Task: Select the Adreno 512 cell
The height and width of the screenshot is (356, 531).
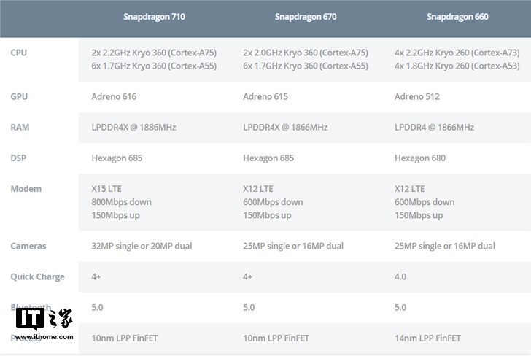Action: pos(417,96)
